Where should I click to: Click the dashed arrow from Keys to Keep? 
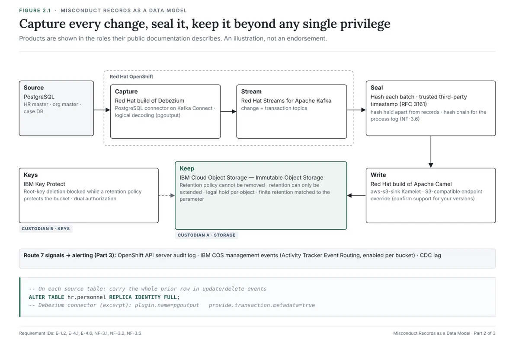(x=167, y=196)
